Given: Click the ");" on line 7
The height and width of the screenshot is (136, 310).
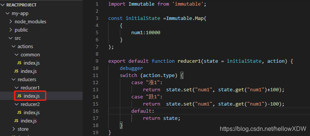Looking at the screenshot, I should click(111, 47).
